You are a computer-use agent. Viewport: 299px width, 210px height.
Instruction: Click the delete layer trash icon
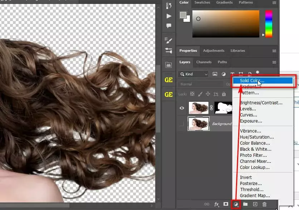[x=265, y=205]
